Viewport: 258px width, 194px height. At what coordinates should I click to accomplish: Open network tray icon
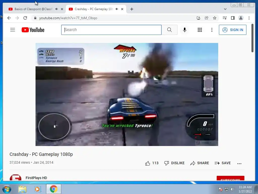(227, 189)
